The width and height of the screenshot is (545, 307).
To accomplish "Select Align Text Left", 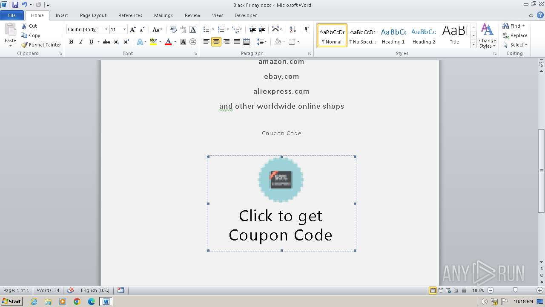I will [207, 42].
